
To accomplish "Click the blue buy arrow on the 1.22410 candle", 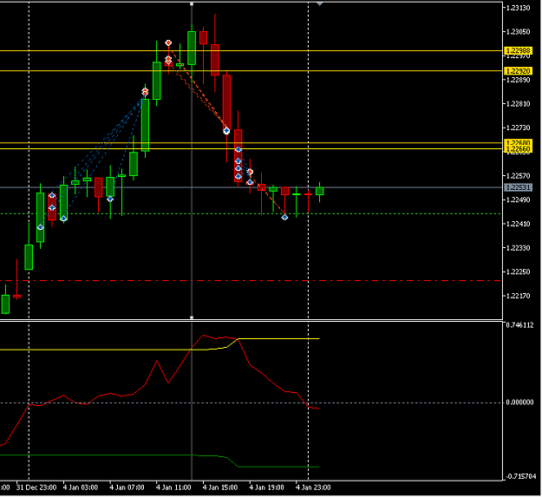I will 41,227.
